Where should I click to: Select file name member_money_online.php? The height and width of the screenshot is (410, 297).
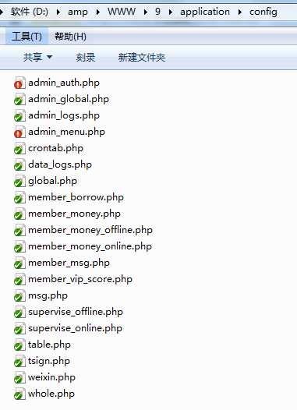(90, 246)
